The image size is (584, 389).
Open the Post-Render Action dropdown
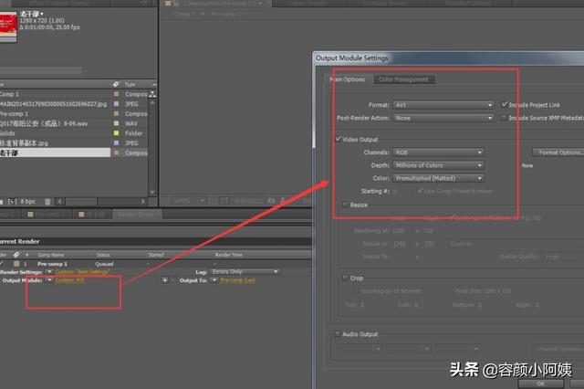443,118
